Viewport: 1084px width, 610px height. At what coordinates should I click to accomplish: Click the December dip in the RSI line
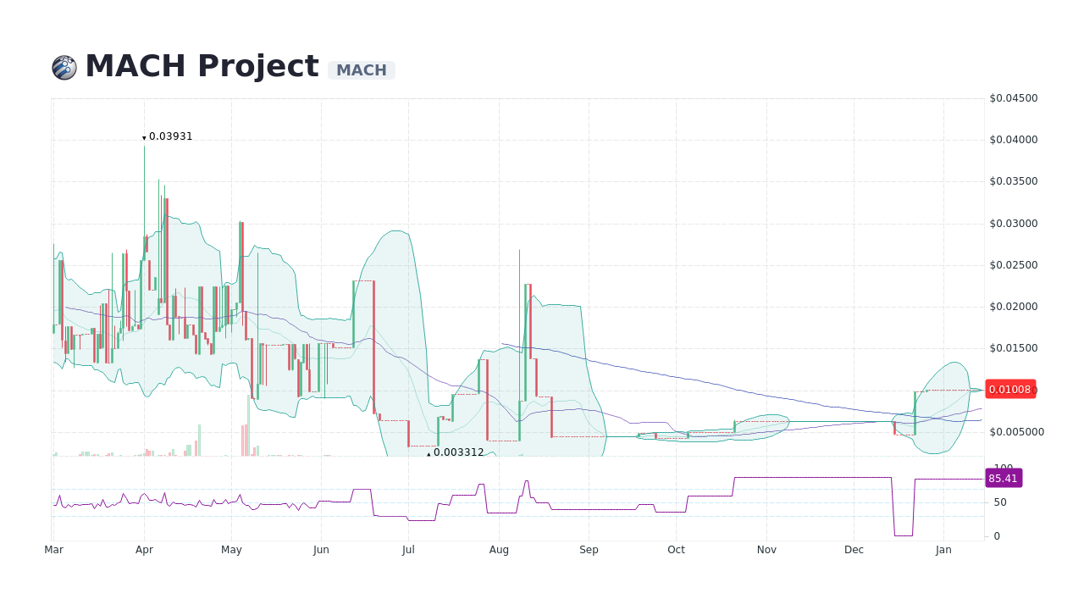903,534
